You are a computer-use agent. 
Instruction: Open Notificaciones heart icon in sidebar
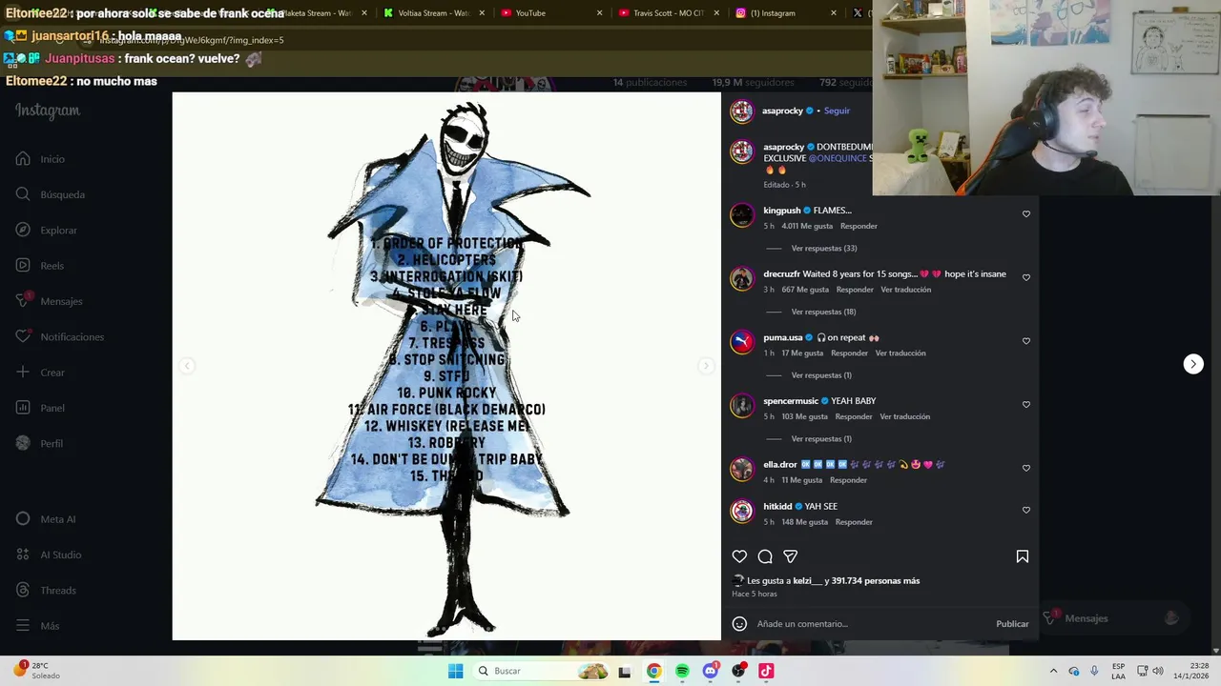pyautogui.click(x=23, y=336)
